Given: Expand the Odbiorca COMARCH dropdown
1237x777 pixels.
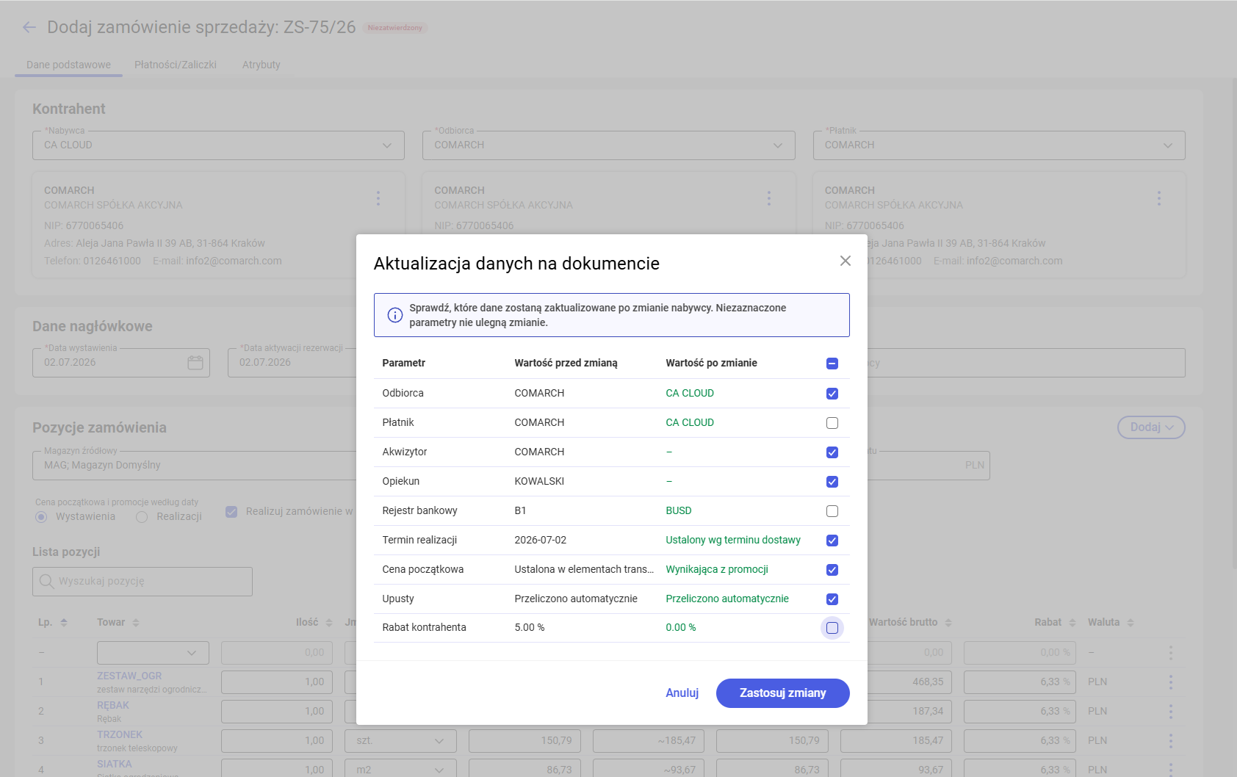Looking at the screenshot, I should (x=778, y=145).
